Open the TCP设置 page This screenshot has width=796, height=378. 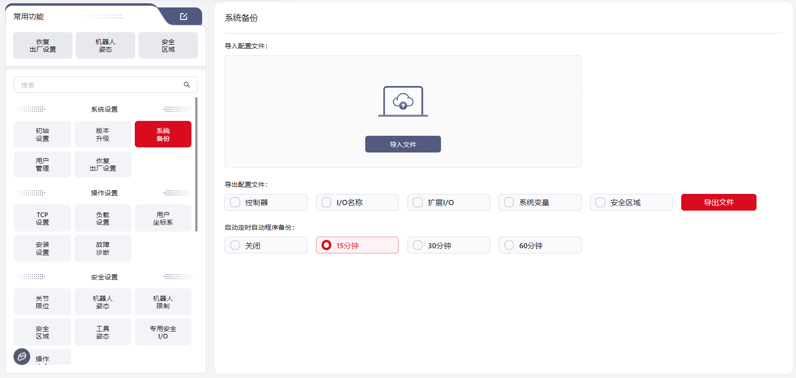point(42,218)
